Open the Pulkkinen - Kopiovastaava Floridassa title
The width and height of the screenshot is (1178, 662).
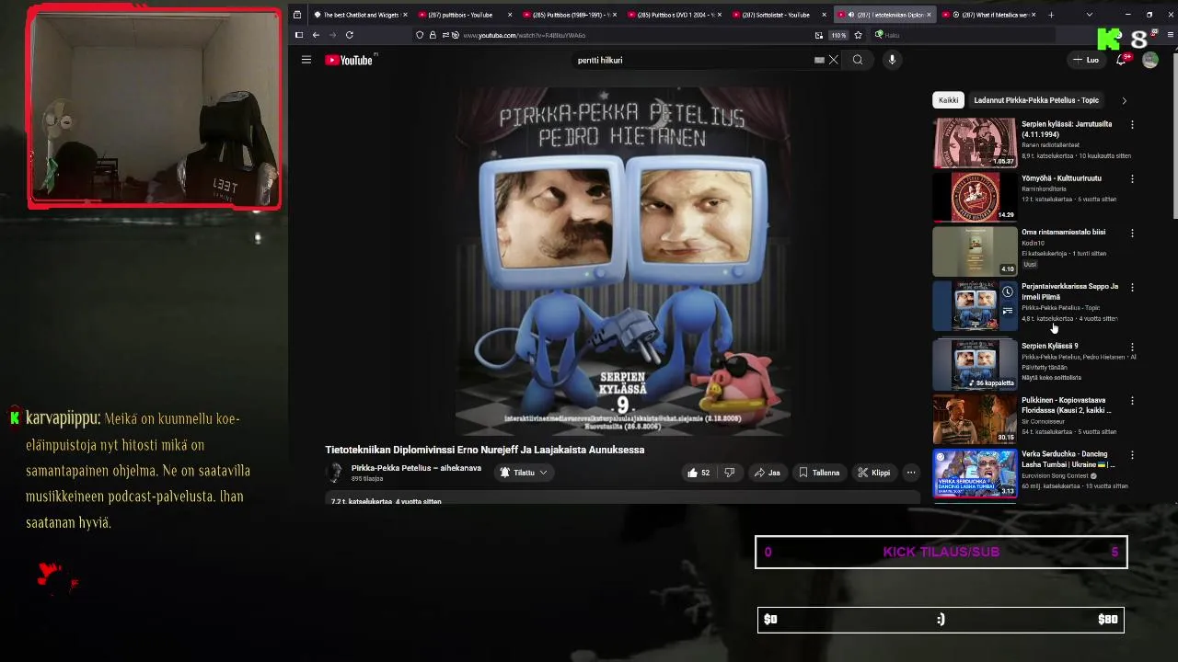tap(1066, 405)
